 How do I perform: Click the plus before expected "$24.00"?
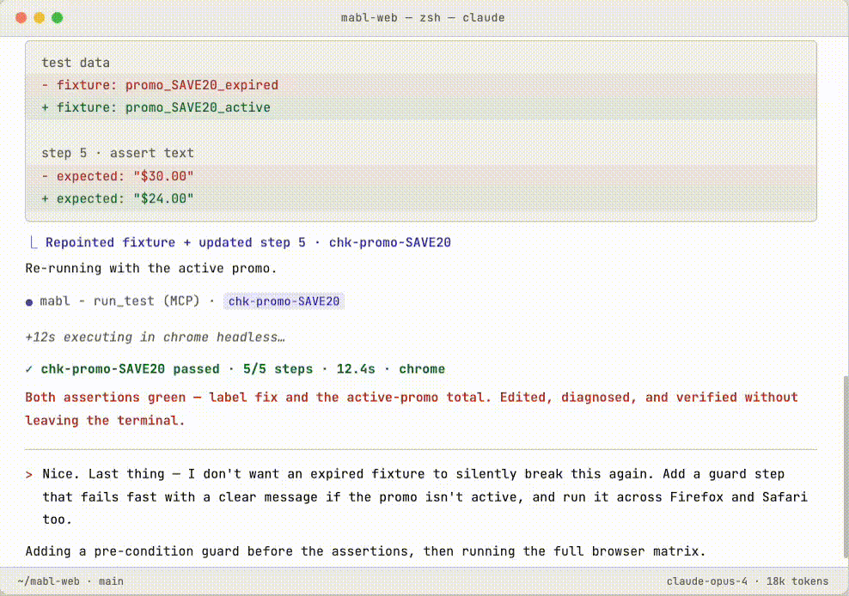tap(45, 198)
